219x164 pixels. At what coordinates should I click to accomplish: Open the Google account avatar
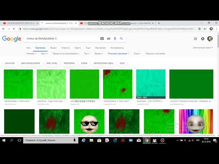(x=210, y=39)
